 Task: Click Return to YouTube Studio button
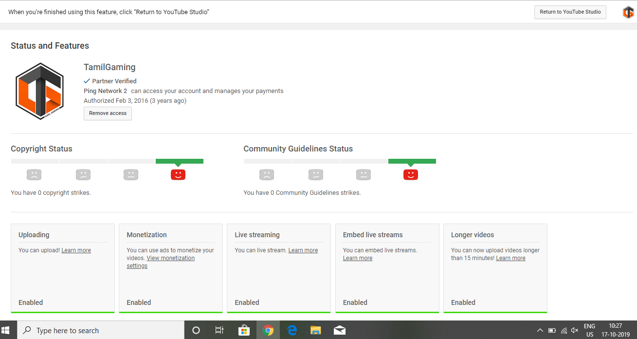570,12
